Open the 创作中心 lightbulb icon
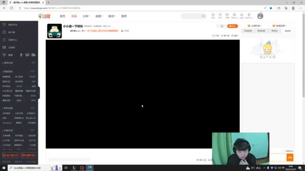 [x=249, y=16]
